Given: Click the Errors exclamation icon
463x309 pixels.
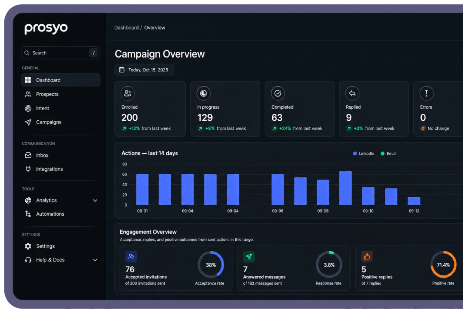Looking at the screenshot, I should click(426, 93).
